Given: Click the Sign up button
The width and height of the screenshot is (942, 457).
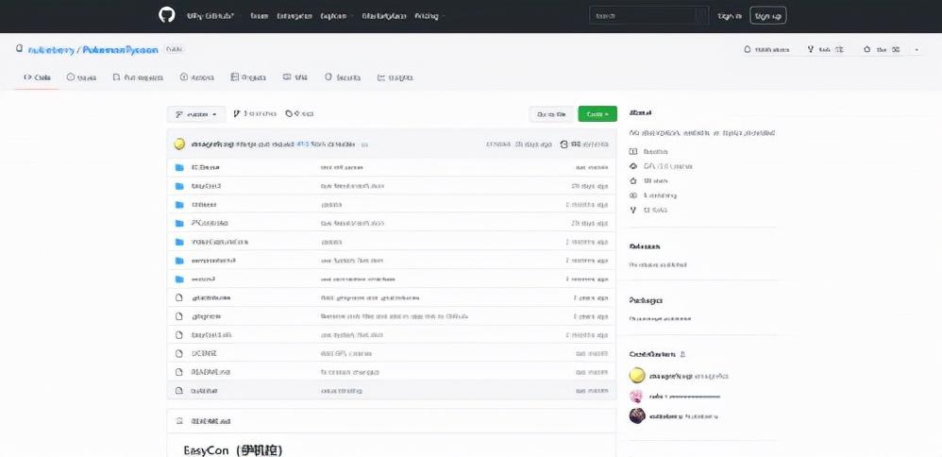Looking at the screenshot, I should (767, 16).
